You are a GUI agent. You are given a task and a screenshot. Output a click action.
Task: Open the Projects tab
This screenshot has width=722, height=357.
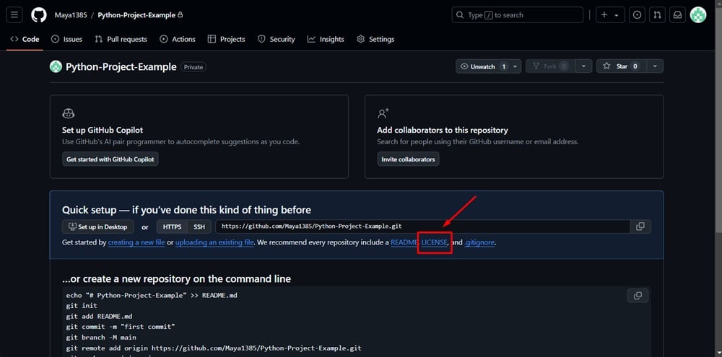click(x=226, y=39)
